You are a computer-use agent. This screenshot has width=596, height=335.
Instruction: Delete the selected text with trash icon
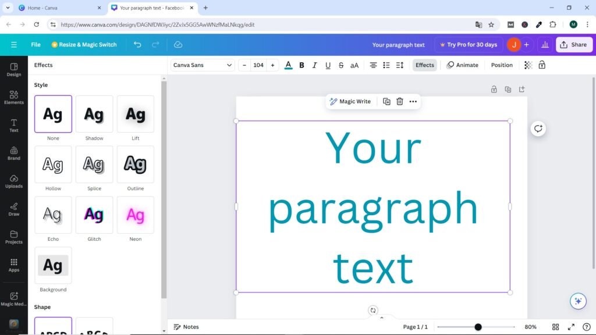pos(400,101)
